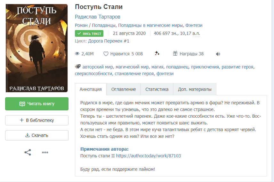The width and height of the screenshot is (274, 182).
Task: Click the Скачать download button
Action: click(x=37, y=135)
